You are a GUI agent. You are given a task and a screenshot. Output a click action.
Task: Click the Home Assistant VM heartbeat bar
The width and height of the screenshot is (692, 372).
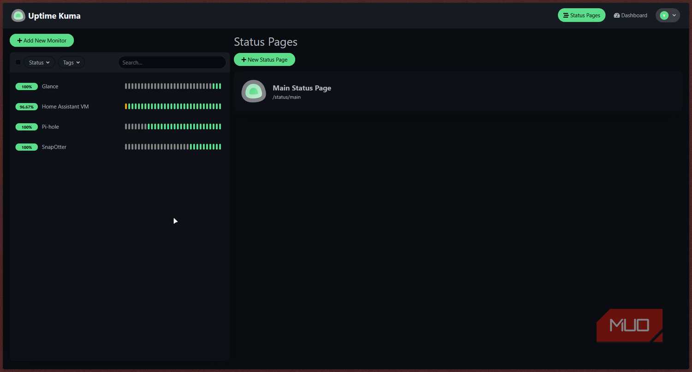click(173, 107)
